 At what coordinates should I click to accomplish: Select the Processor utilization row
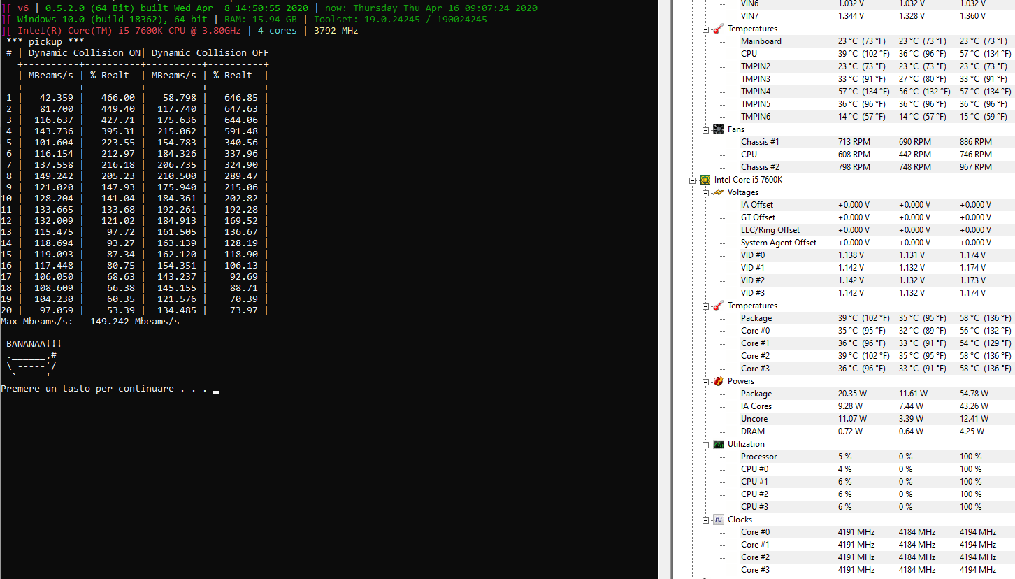[x=877, y=457]
